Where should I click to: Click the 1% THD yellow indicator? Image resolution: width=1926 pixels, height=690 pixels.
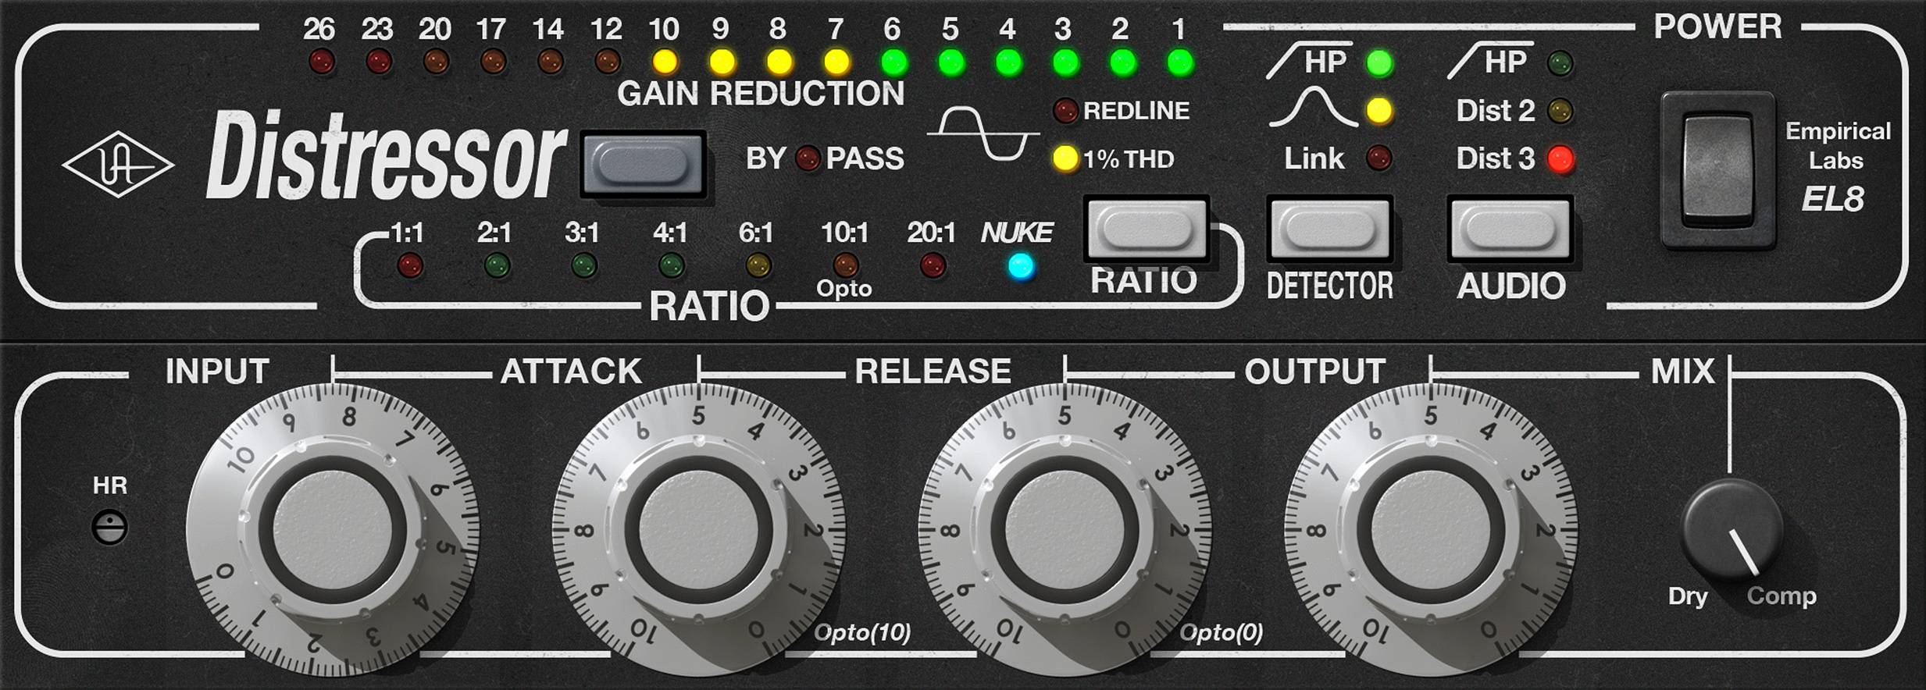1065,158
